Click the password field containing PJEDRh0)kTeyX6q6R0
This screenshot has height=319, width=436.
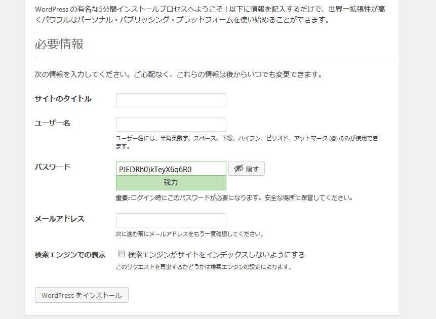click(171, 169)
